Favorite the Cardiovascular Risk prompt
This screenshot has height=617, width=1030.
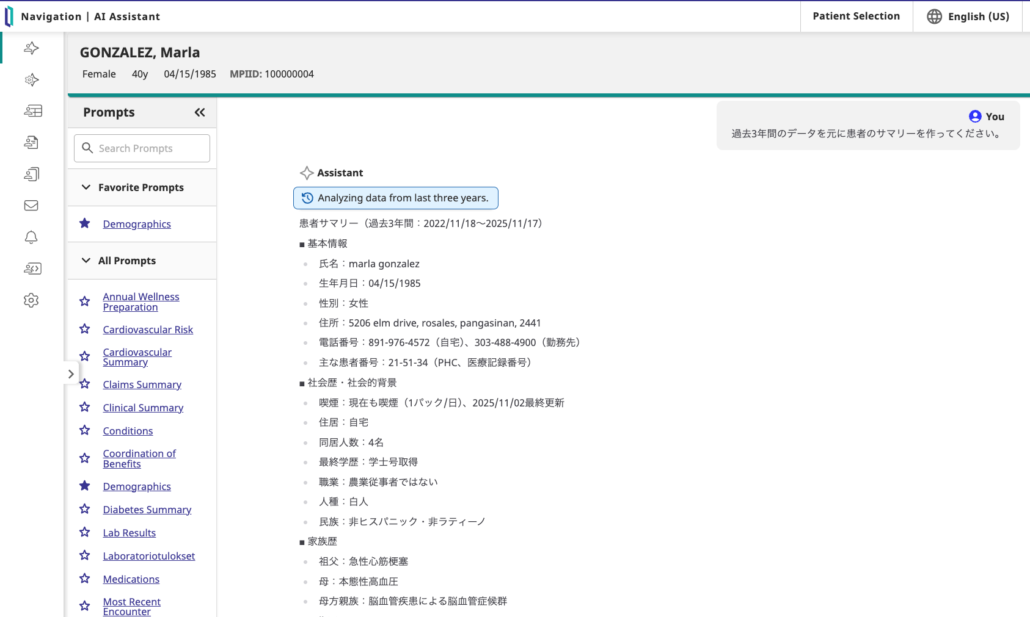point(84,329)
